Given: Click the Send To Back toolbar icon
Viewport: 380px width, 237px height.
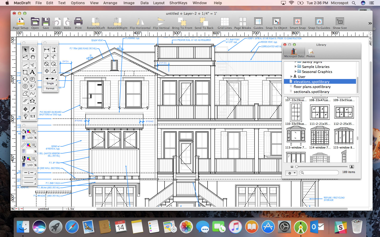Looking at the screenshot, I should point(204,23).
